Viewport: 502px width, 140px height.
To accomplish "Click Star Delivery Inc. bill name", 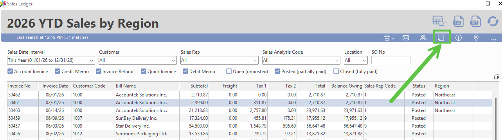I will coord(133,126).
